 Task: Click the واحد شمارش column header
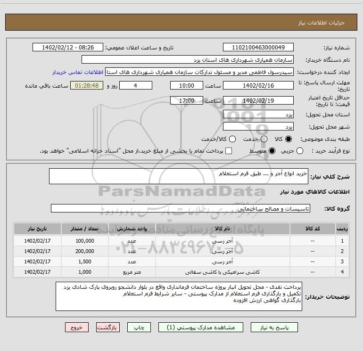pyautogui.click(x=132, y=229)
